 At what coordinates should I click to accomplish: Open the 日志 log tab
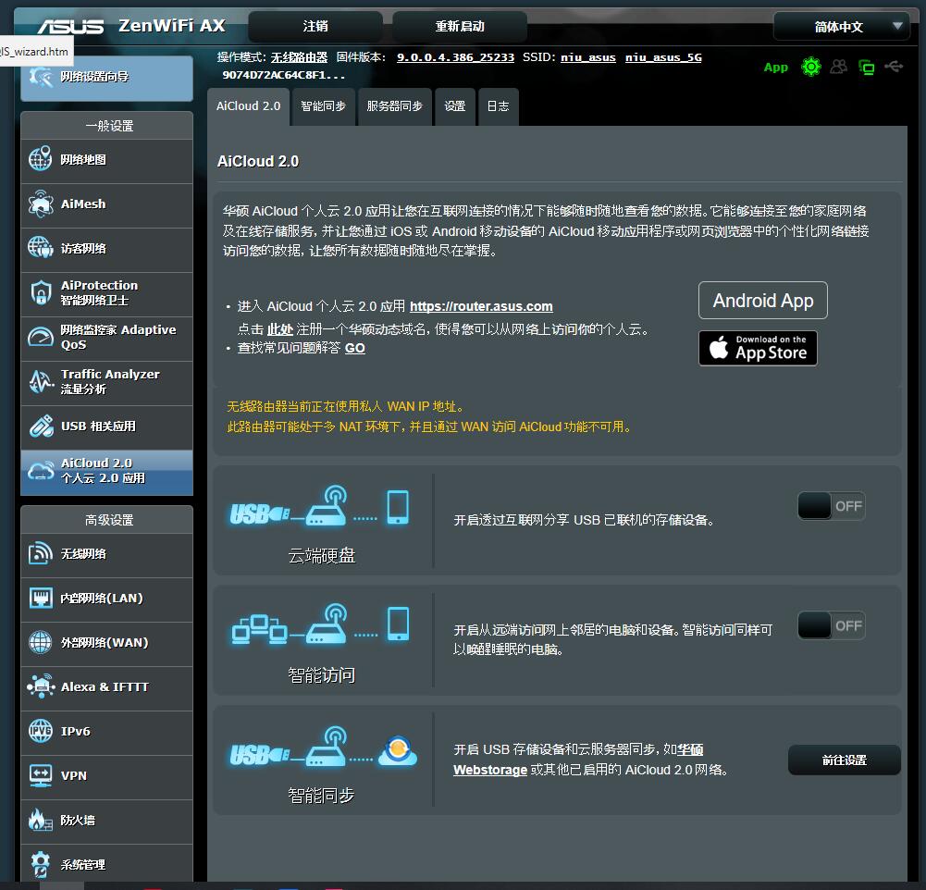point(496,106)
